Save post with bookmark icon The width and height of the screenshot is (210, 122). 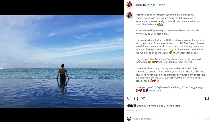tap(207, 98)
